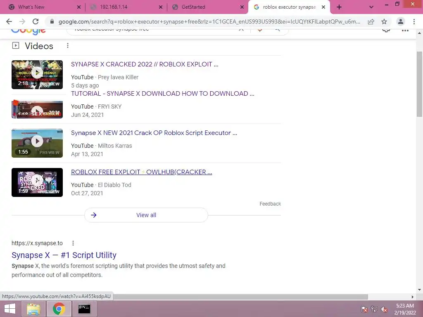Open Chrome's three-dot menu
This screenshot has width=423, height=317.
tap(414, 21)
